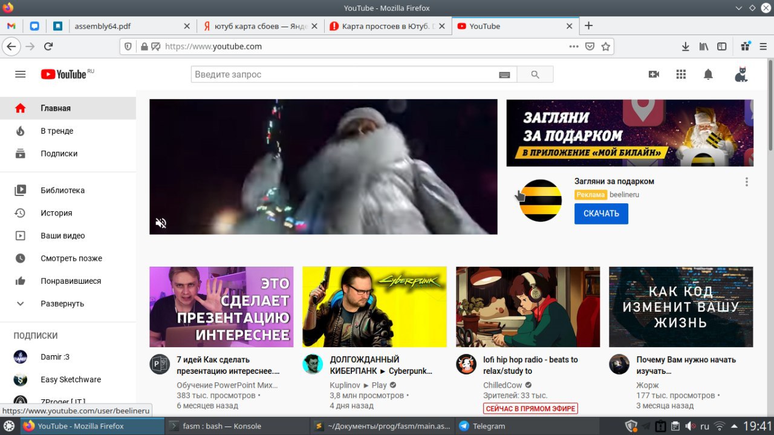Image resolution: width=774 pixels, height=435 pixels.
Task: Open Easy Sketchware subscription channel
Action: [x=68, y=379]
